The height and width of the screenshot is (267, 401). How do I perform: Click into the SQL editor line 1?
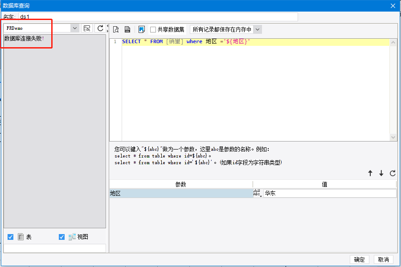click(x=255, y=42)
